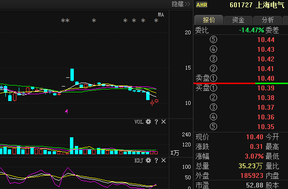The image size is (288, 189).
Task: Click the 委比 value -14.47%
Action: pos(251,30)
